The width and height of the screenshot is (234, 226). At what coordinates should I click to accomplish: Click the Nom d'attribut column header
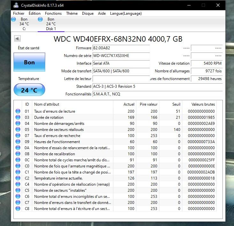click(72, 104)
